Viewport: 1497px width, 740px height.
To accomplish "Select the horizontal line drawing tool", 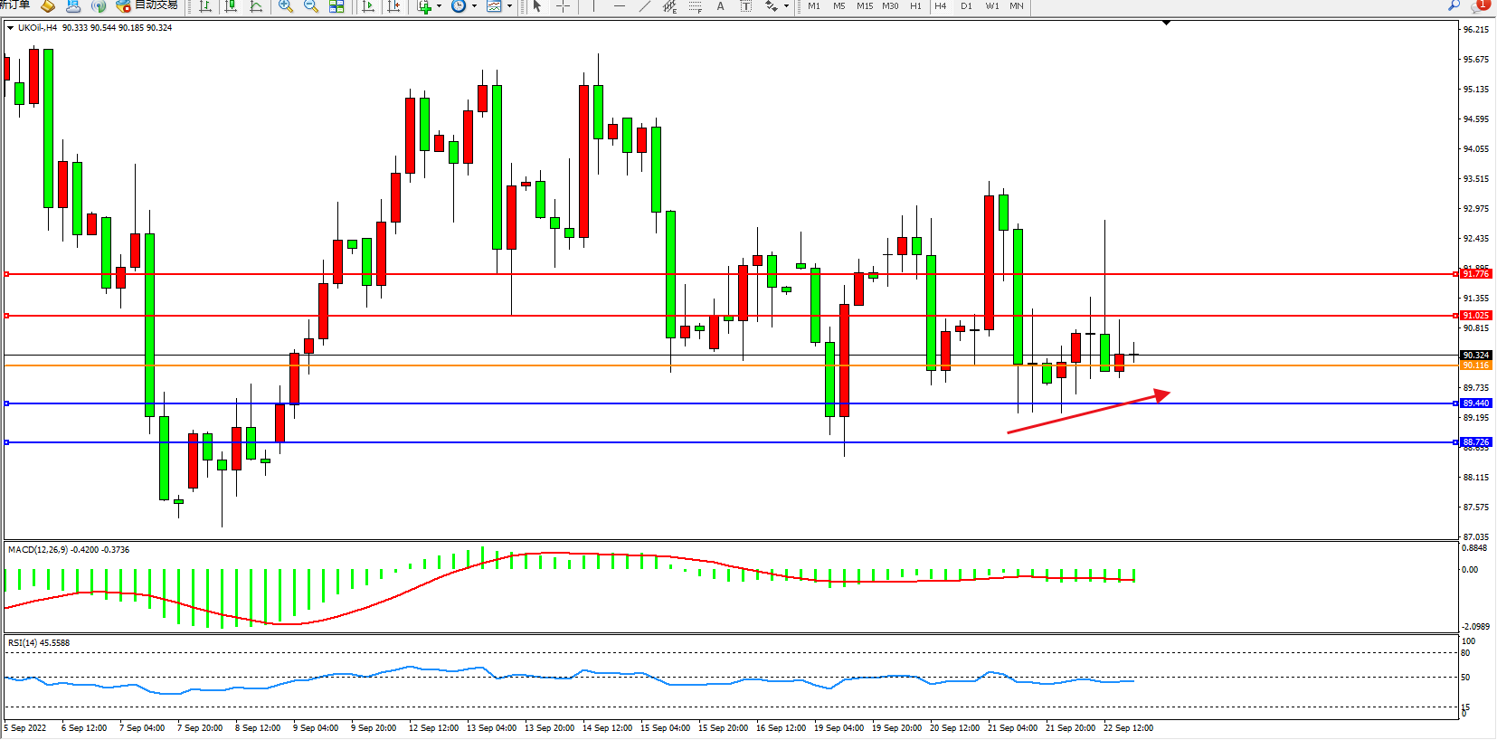I will [619, 6].
